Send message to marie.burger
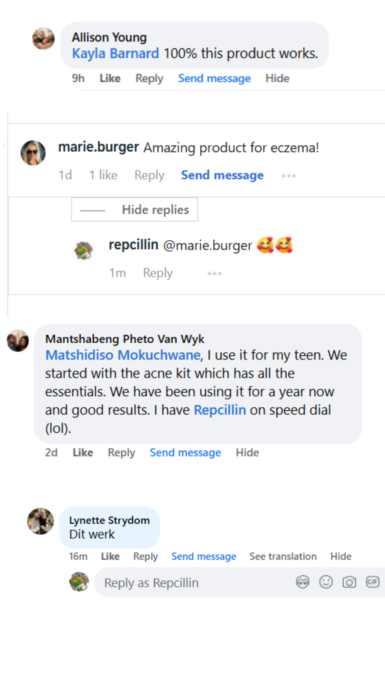The width and height of the screenshot is (385, 684). 222,175
